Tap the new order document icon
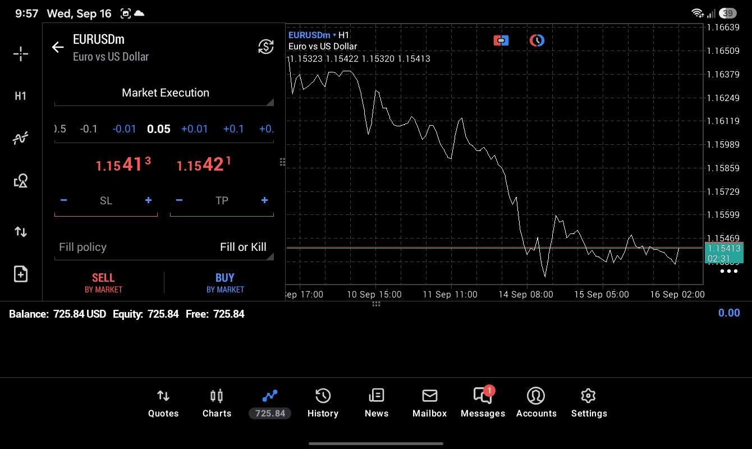 (21, 274)
